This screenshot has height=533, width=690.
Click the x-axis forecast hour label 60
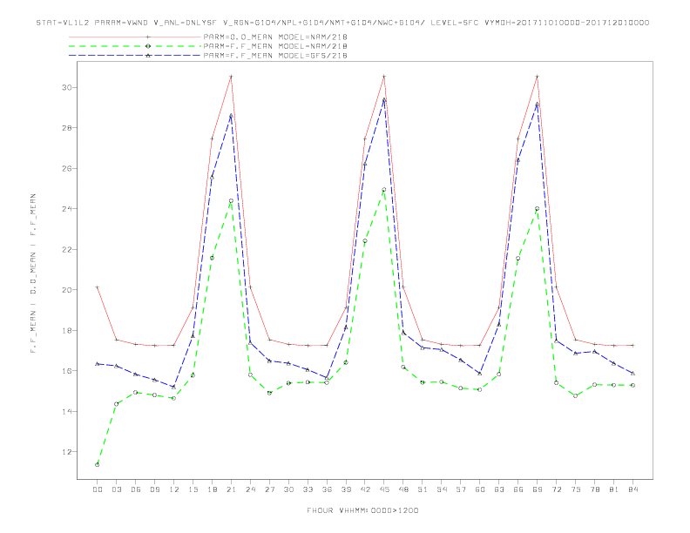pyautogui.click(x=480, y=489)
